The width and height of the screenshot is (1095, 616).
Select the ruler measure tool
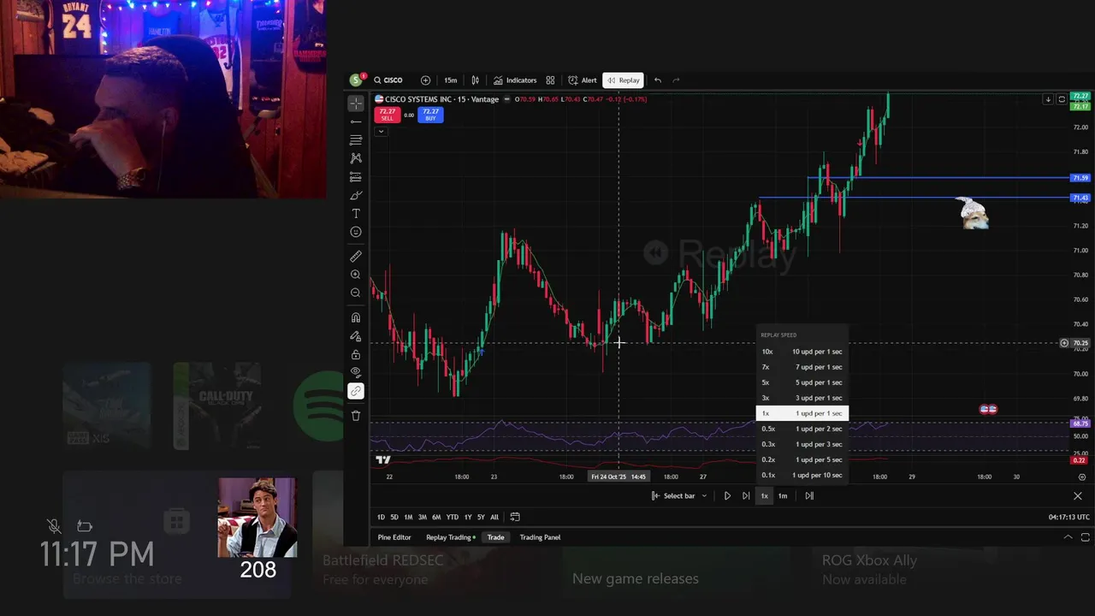point(356,256)
